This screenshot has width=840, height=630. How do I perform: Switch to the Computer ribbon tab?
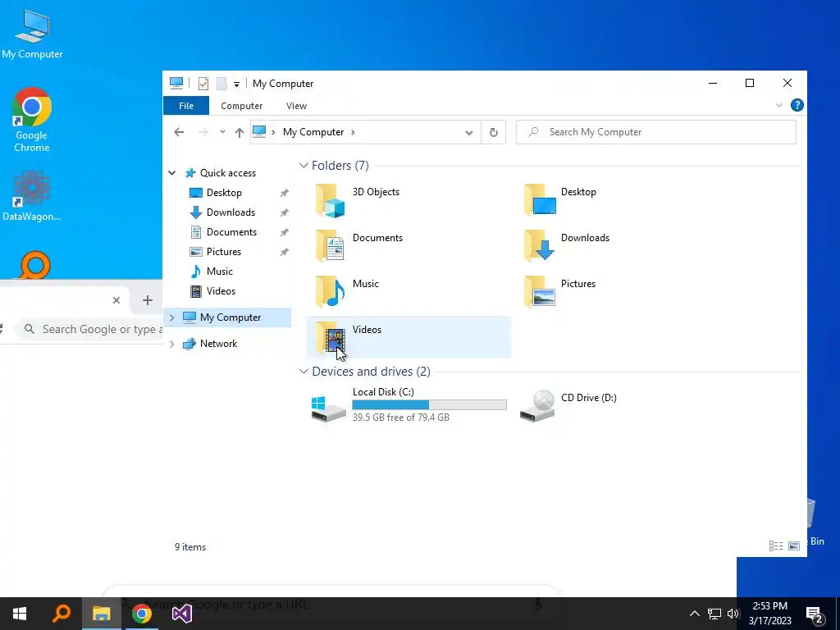pos(242,106)
